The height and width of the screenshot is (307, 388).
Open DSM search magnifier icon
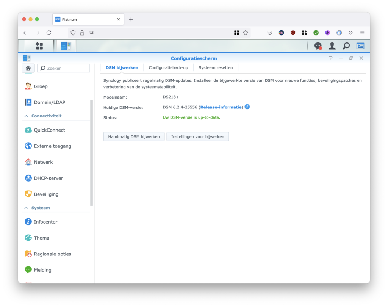pyautogui.click(x=346, y=46)
